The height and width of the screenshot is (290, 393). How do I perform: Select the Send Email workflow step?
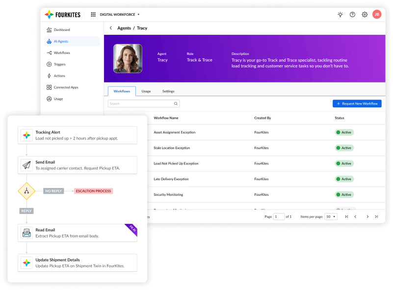78,165
